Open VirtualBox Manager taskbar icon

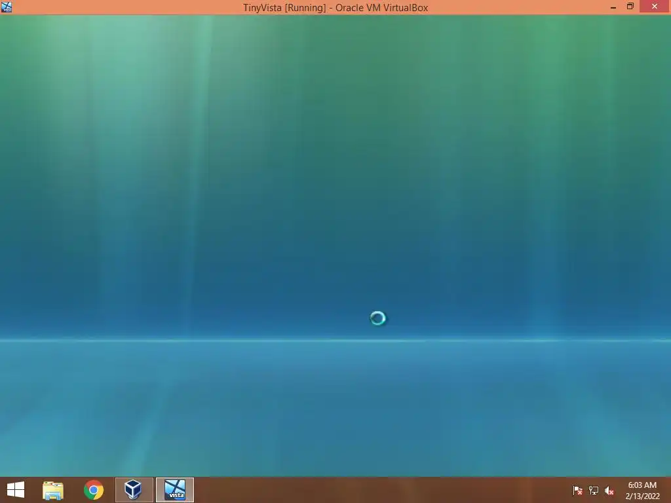pyautogui.click(x=134, y=490)
